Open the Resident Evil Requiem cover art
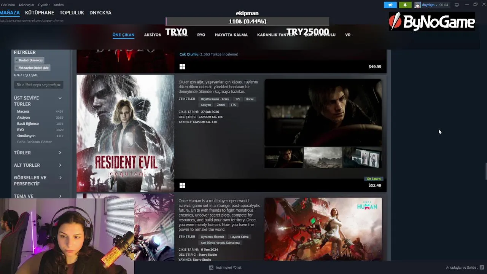Viewport: 487px width, 274px height. [125, 133]
